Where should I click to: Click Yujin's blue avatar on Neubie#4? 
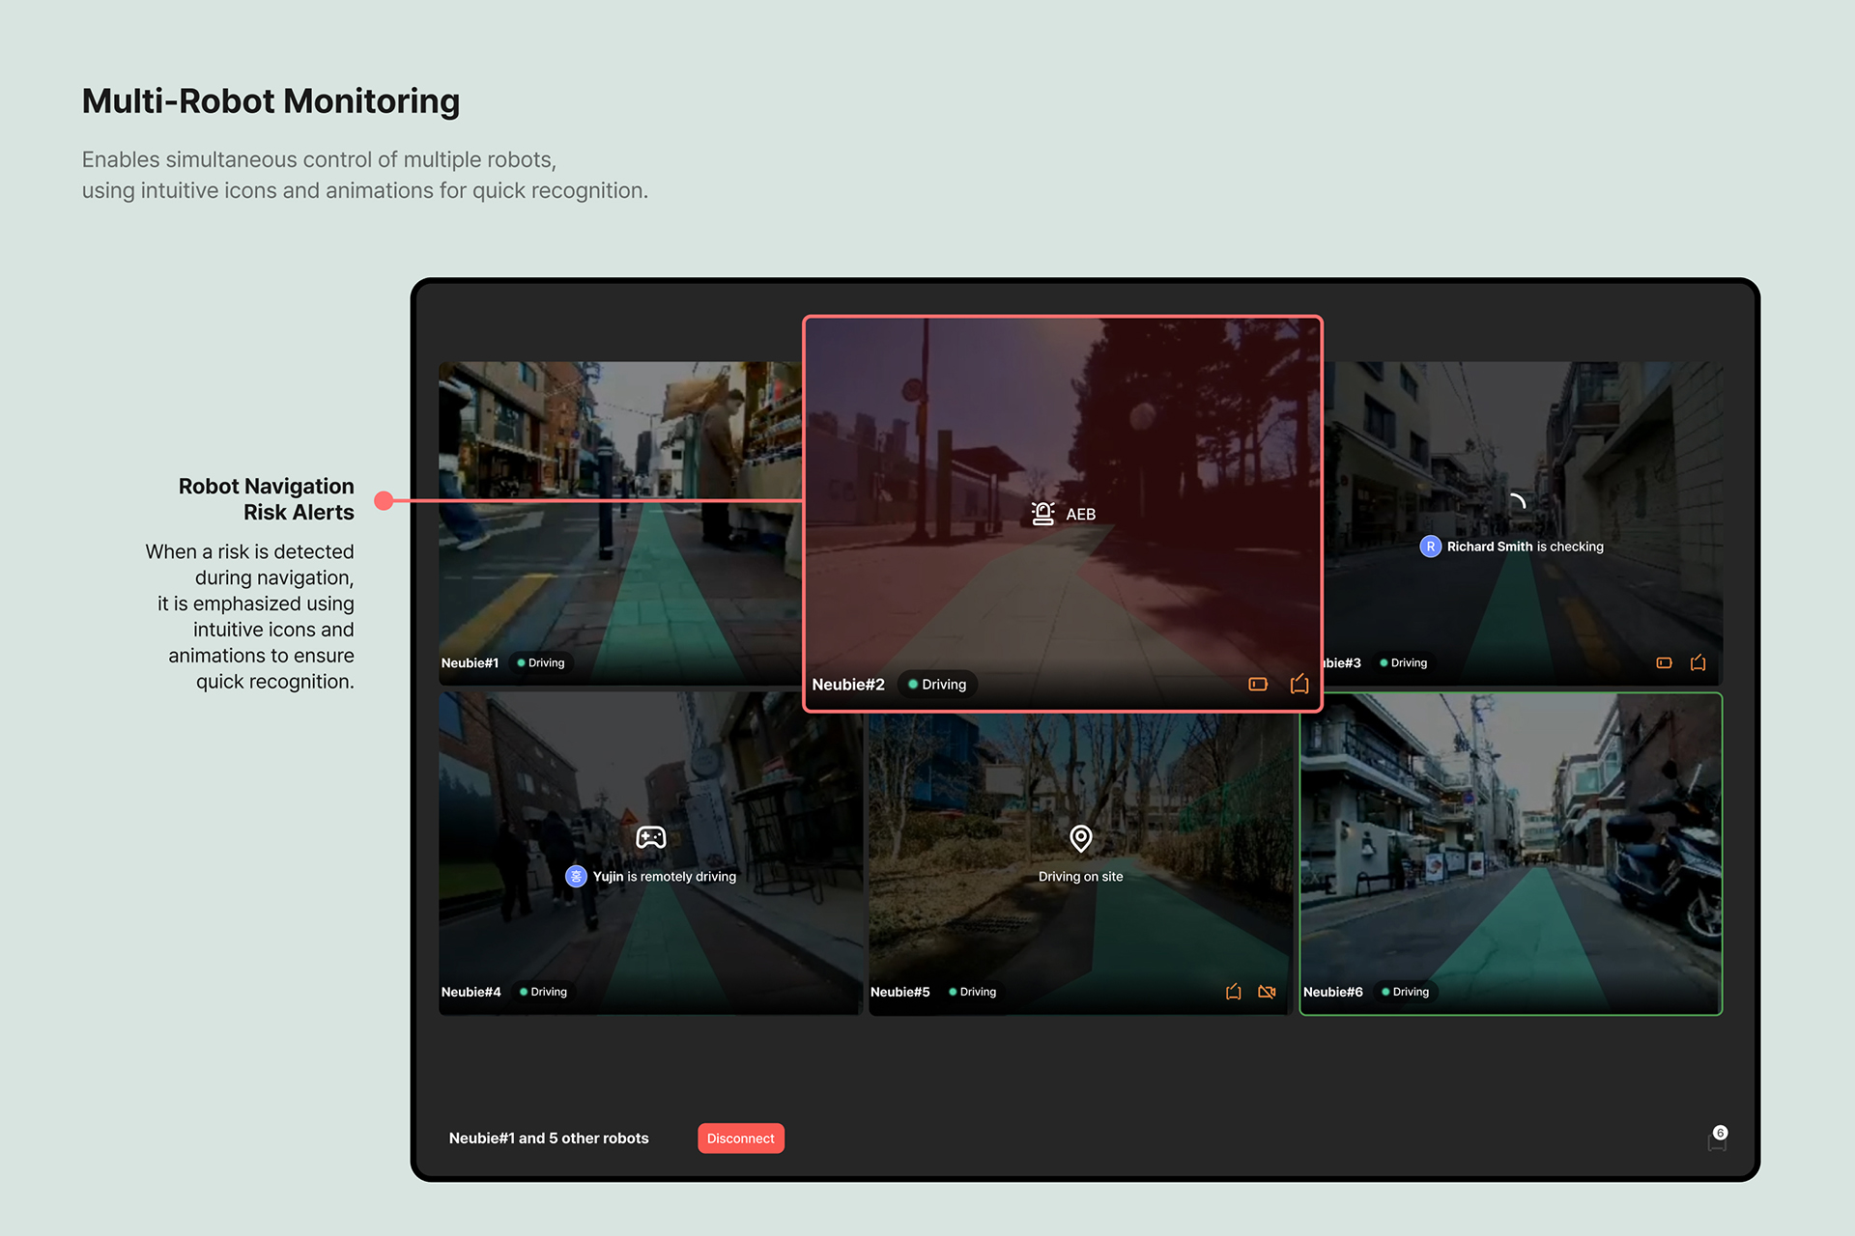point(576,877)
